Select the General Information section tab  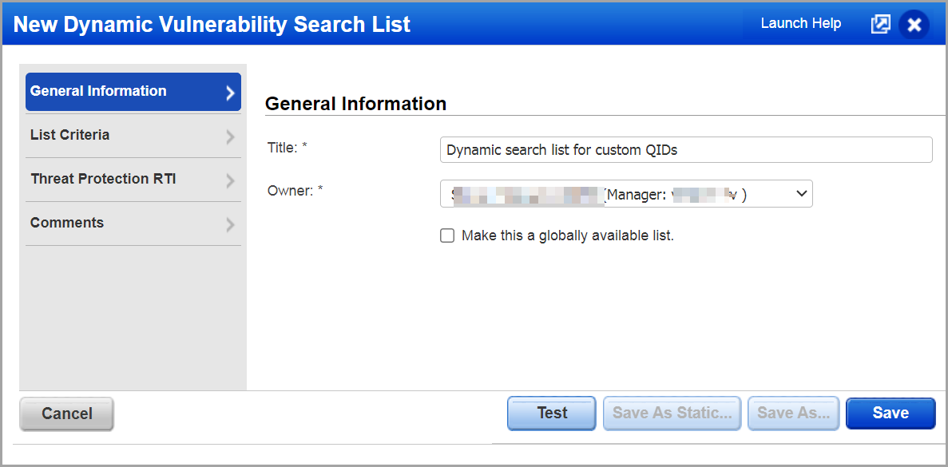point(98,91)
